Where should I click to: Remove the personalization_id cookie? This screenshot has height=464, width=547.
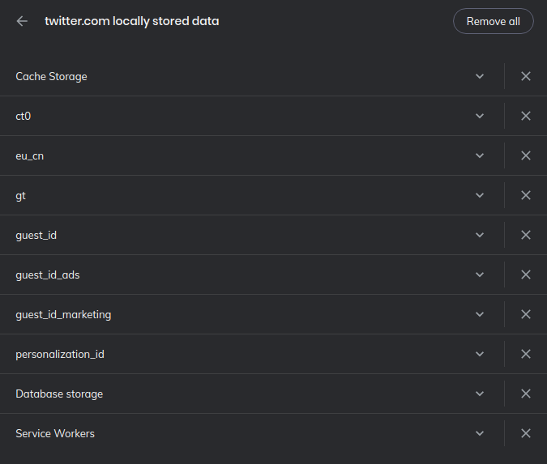tap(526, 355)
